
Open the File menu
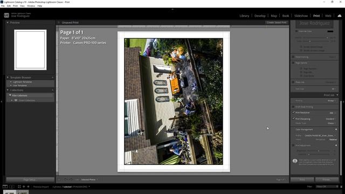point(3,6)
